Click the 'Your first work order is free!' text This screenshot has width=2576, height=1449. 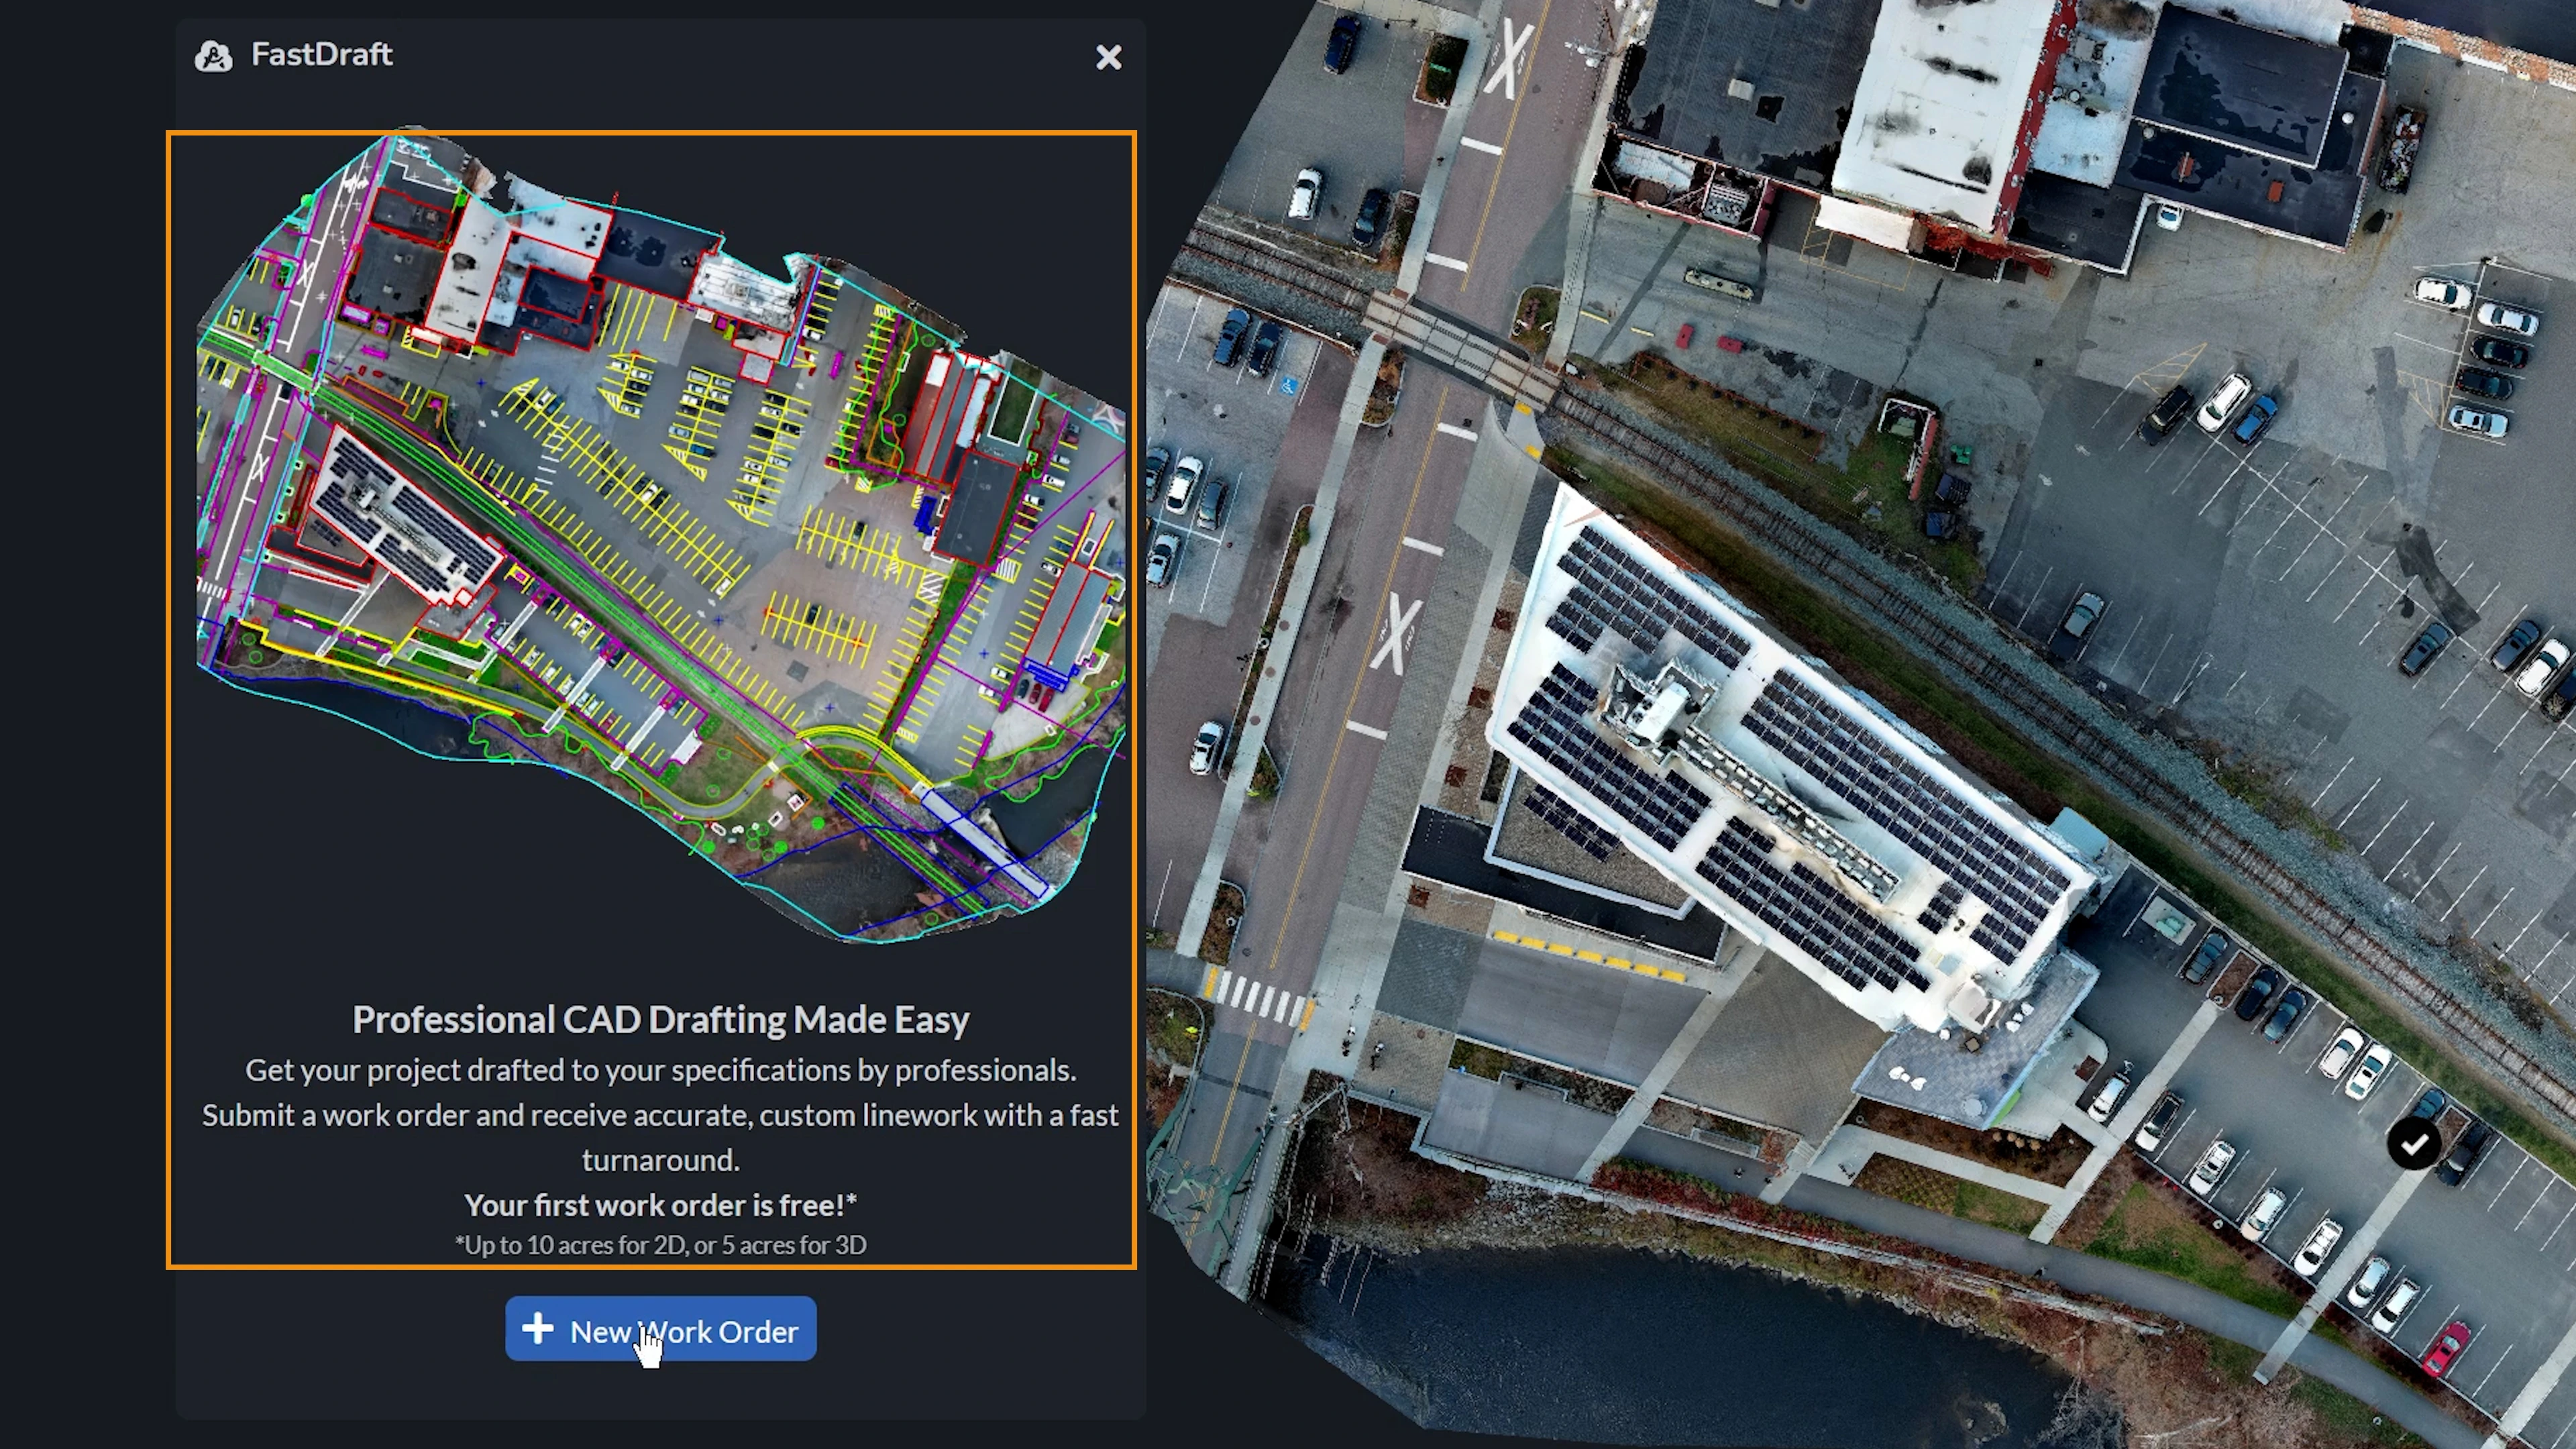[660, 1205]
